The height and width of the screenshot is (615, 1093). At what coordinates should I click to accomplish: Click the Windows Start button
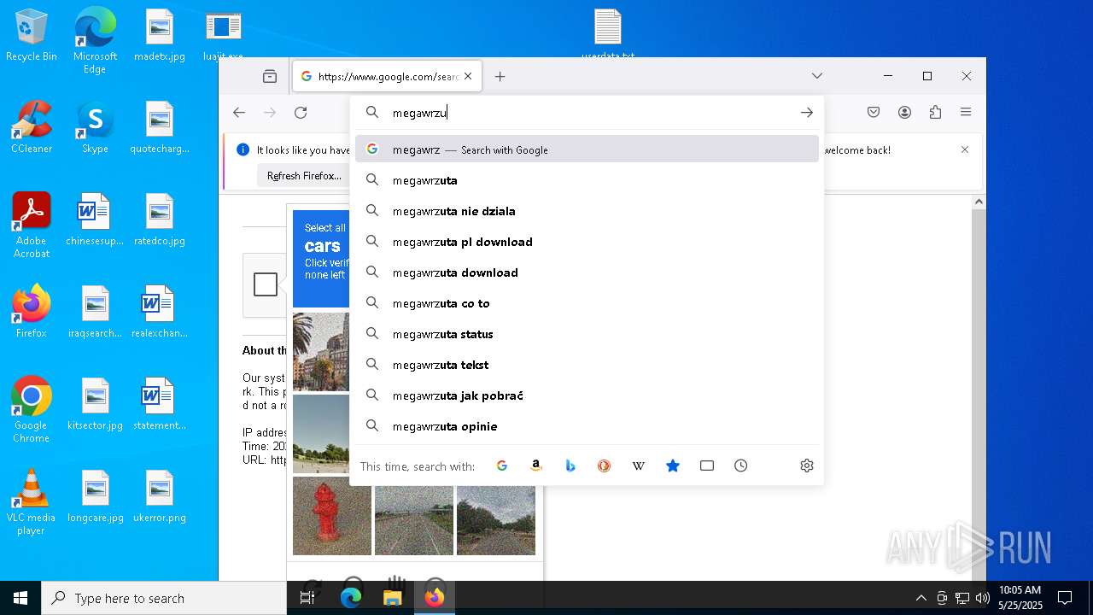click(20, 598)
